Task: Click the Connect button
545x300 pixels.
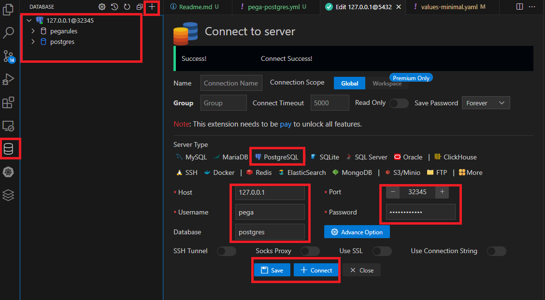Action: 316,270
